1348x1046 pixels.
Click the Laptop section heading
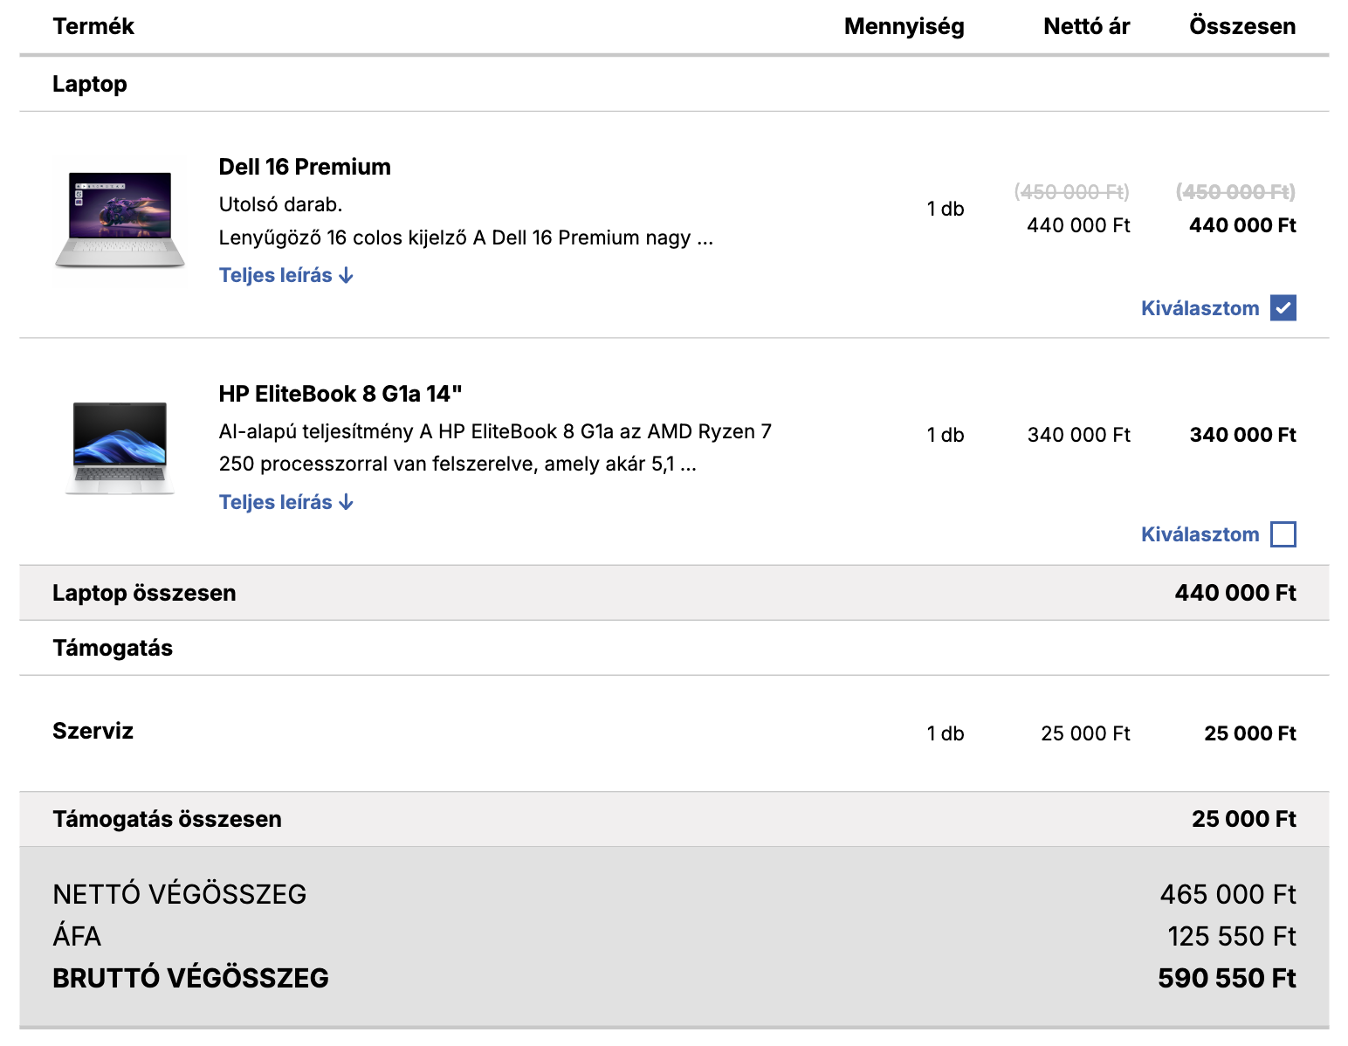[x=90, y=84]
